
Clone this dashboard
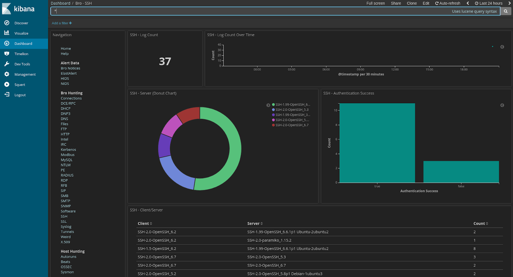(x=412, y=3)
